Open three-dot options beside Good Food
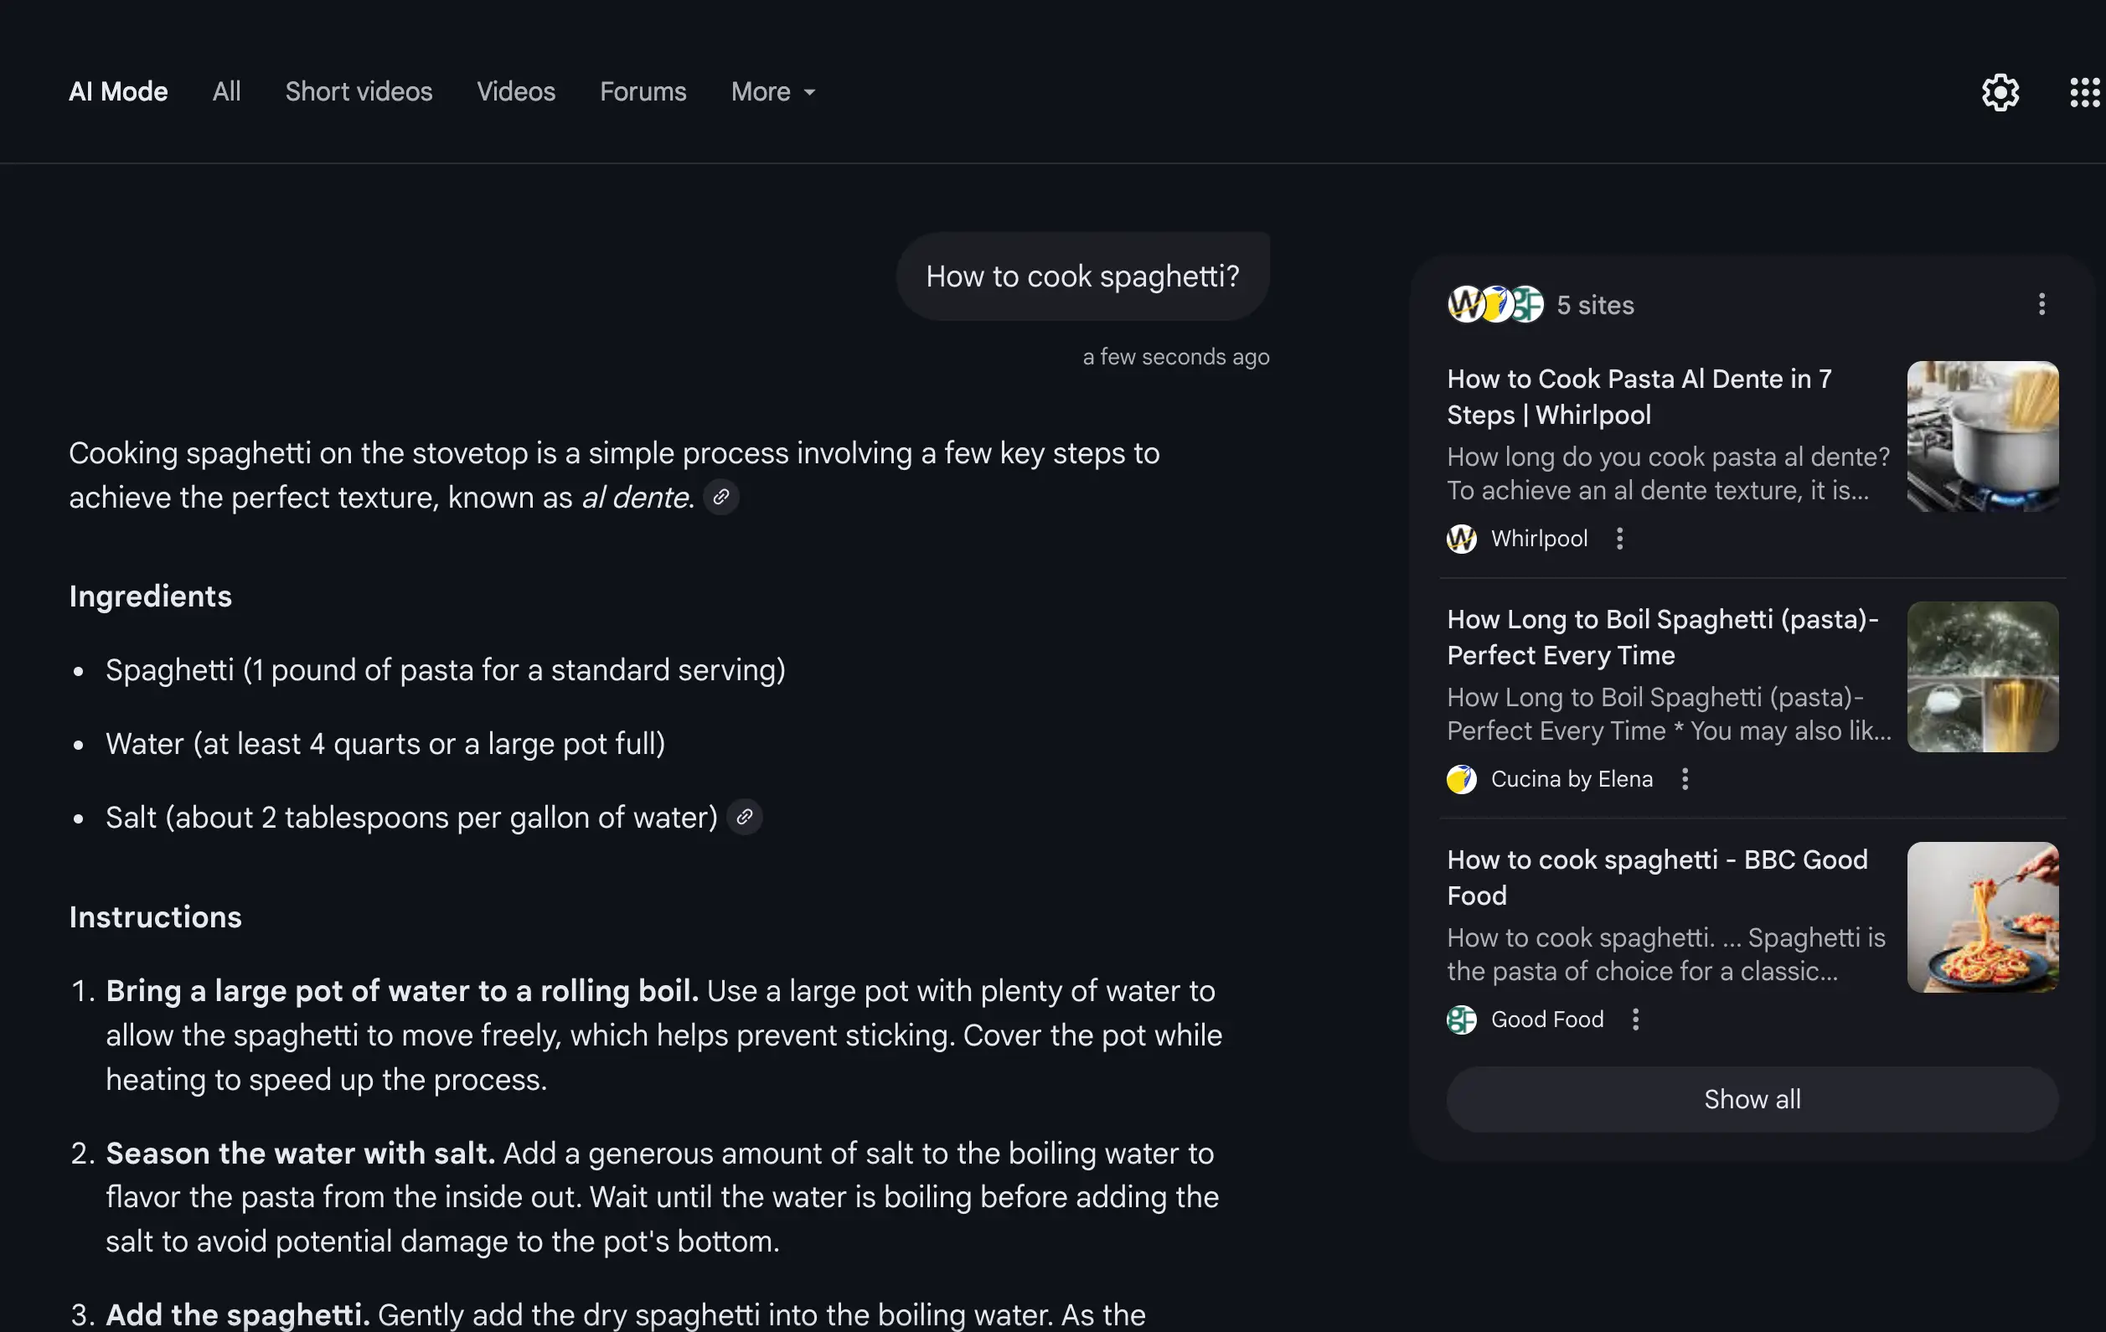2106x1332 pixels. pyautogui.click(x=1634, y=1019)
